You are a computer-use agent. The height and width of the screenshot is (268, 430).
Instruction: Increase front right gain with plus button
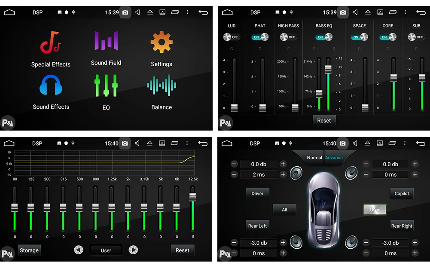(415, 164)
